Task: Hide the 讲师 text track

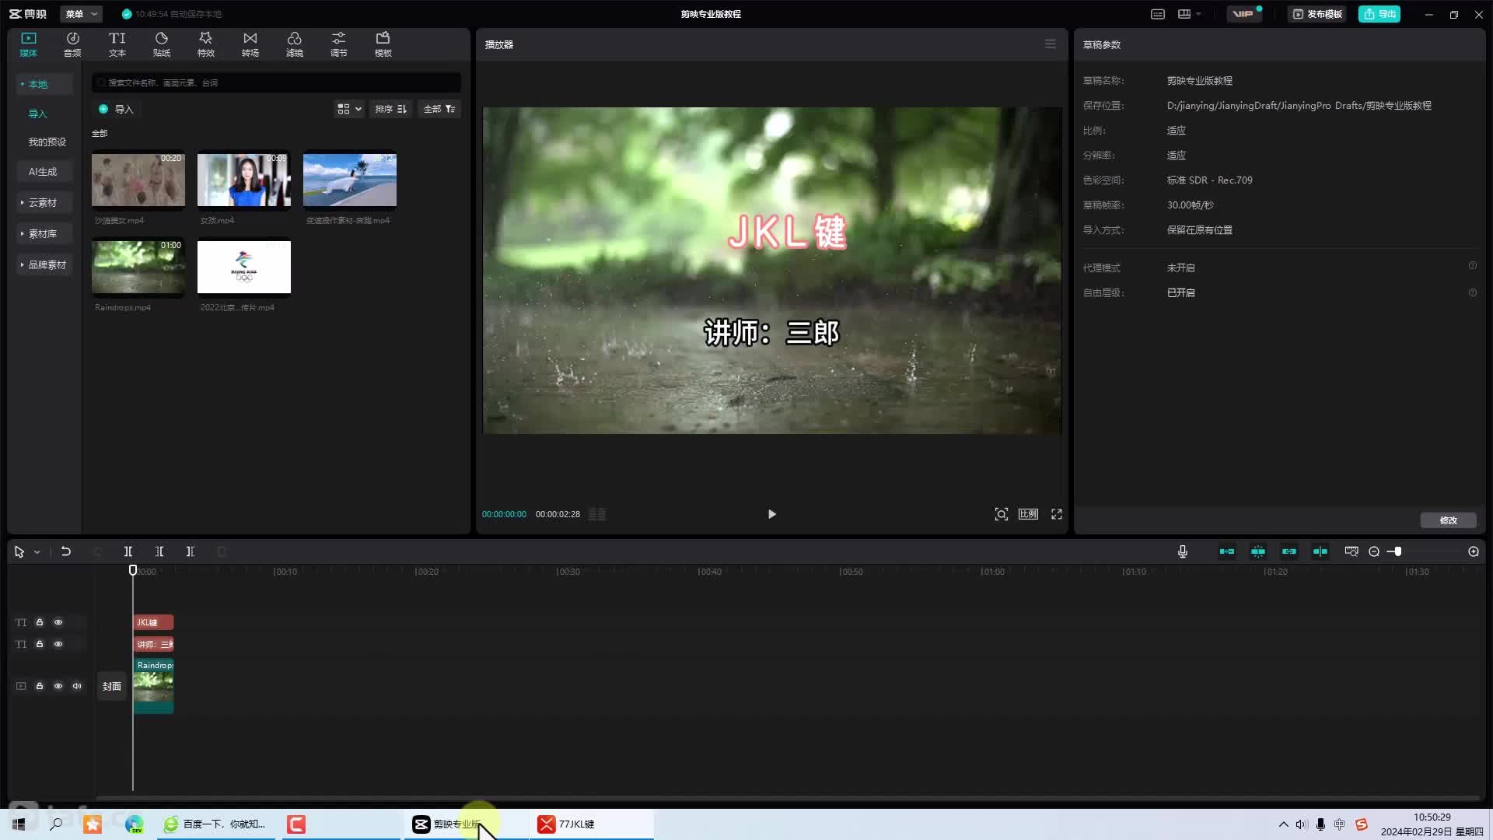Action: point(58,644)
